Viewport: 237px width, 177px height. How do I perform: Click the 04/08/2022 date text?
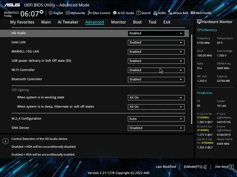tap(12, 13)
